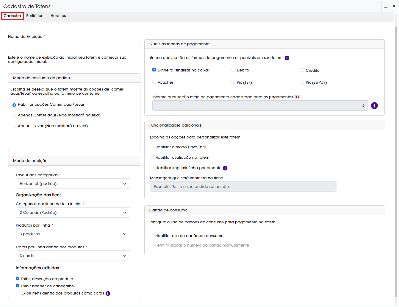Minimize the Cadastro de Totens window

[386, 6]
